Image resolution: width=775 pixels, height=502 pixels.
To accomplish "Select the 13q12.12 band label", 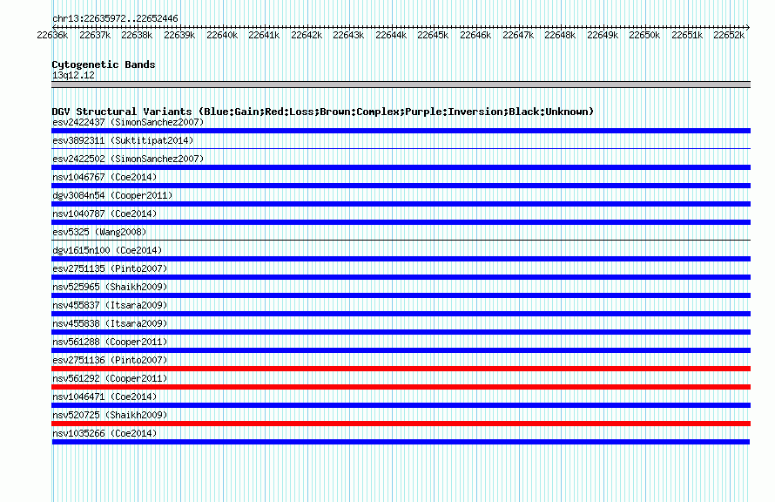I will click(x=73, y=75).
